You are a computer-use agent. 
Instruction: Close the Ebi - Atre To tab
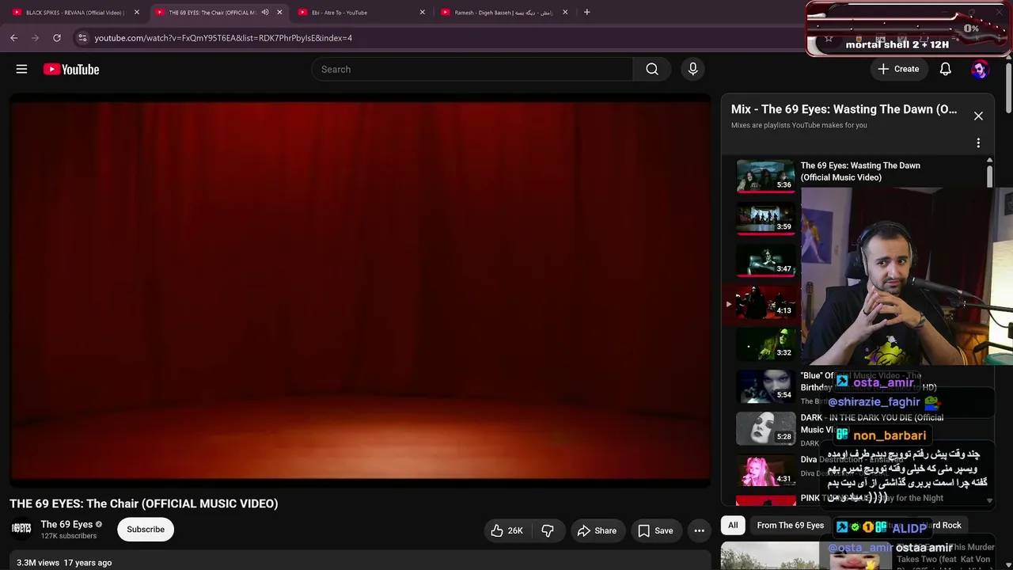pyautogui.click(x=422, y=13)
